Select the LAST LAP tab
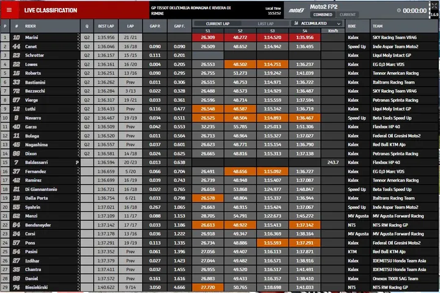 (265, 24)
